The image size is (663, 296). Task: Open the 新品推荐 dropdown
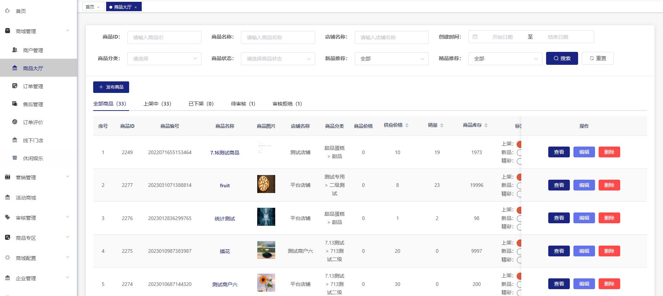click(x=392, y=59)
